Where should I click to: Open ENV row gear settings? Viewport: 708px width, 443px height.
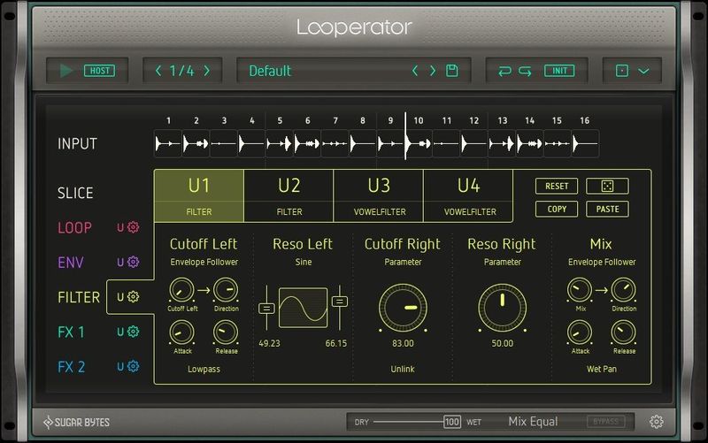tap(134, 262)
